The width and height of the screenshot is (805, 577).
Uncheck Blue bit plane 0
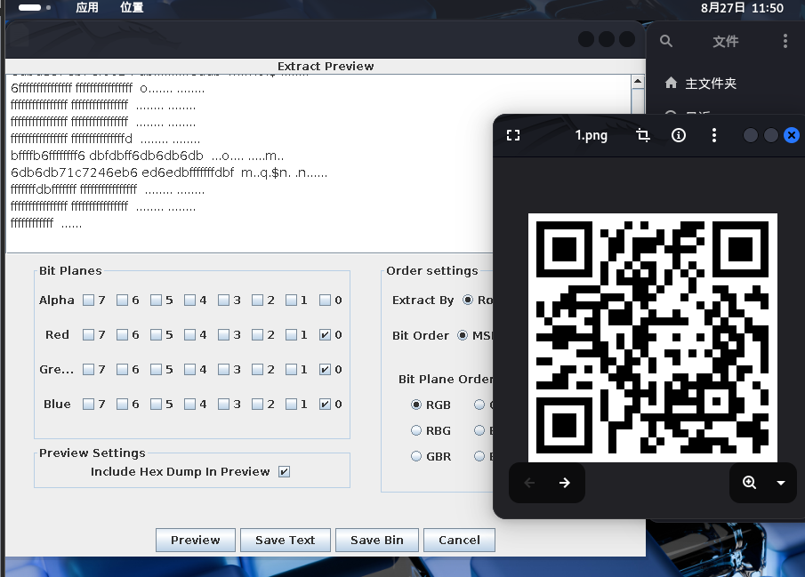pos(325,404)
